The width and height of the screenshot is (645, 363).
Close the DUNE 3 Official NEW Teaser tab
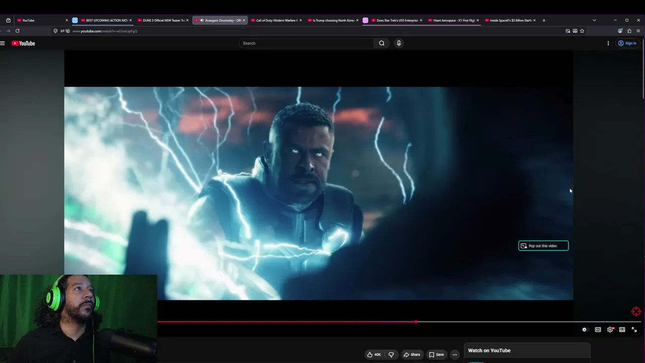pos(187,20)
